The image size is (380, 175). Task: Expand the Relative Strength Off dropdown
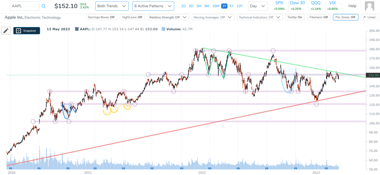168,17
